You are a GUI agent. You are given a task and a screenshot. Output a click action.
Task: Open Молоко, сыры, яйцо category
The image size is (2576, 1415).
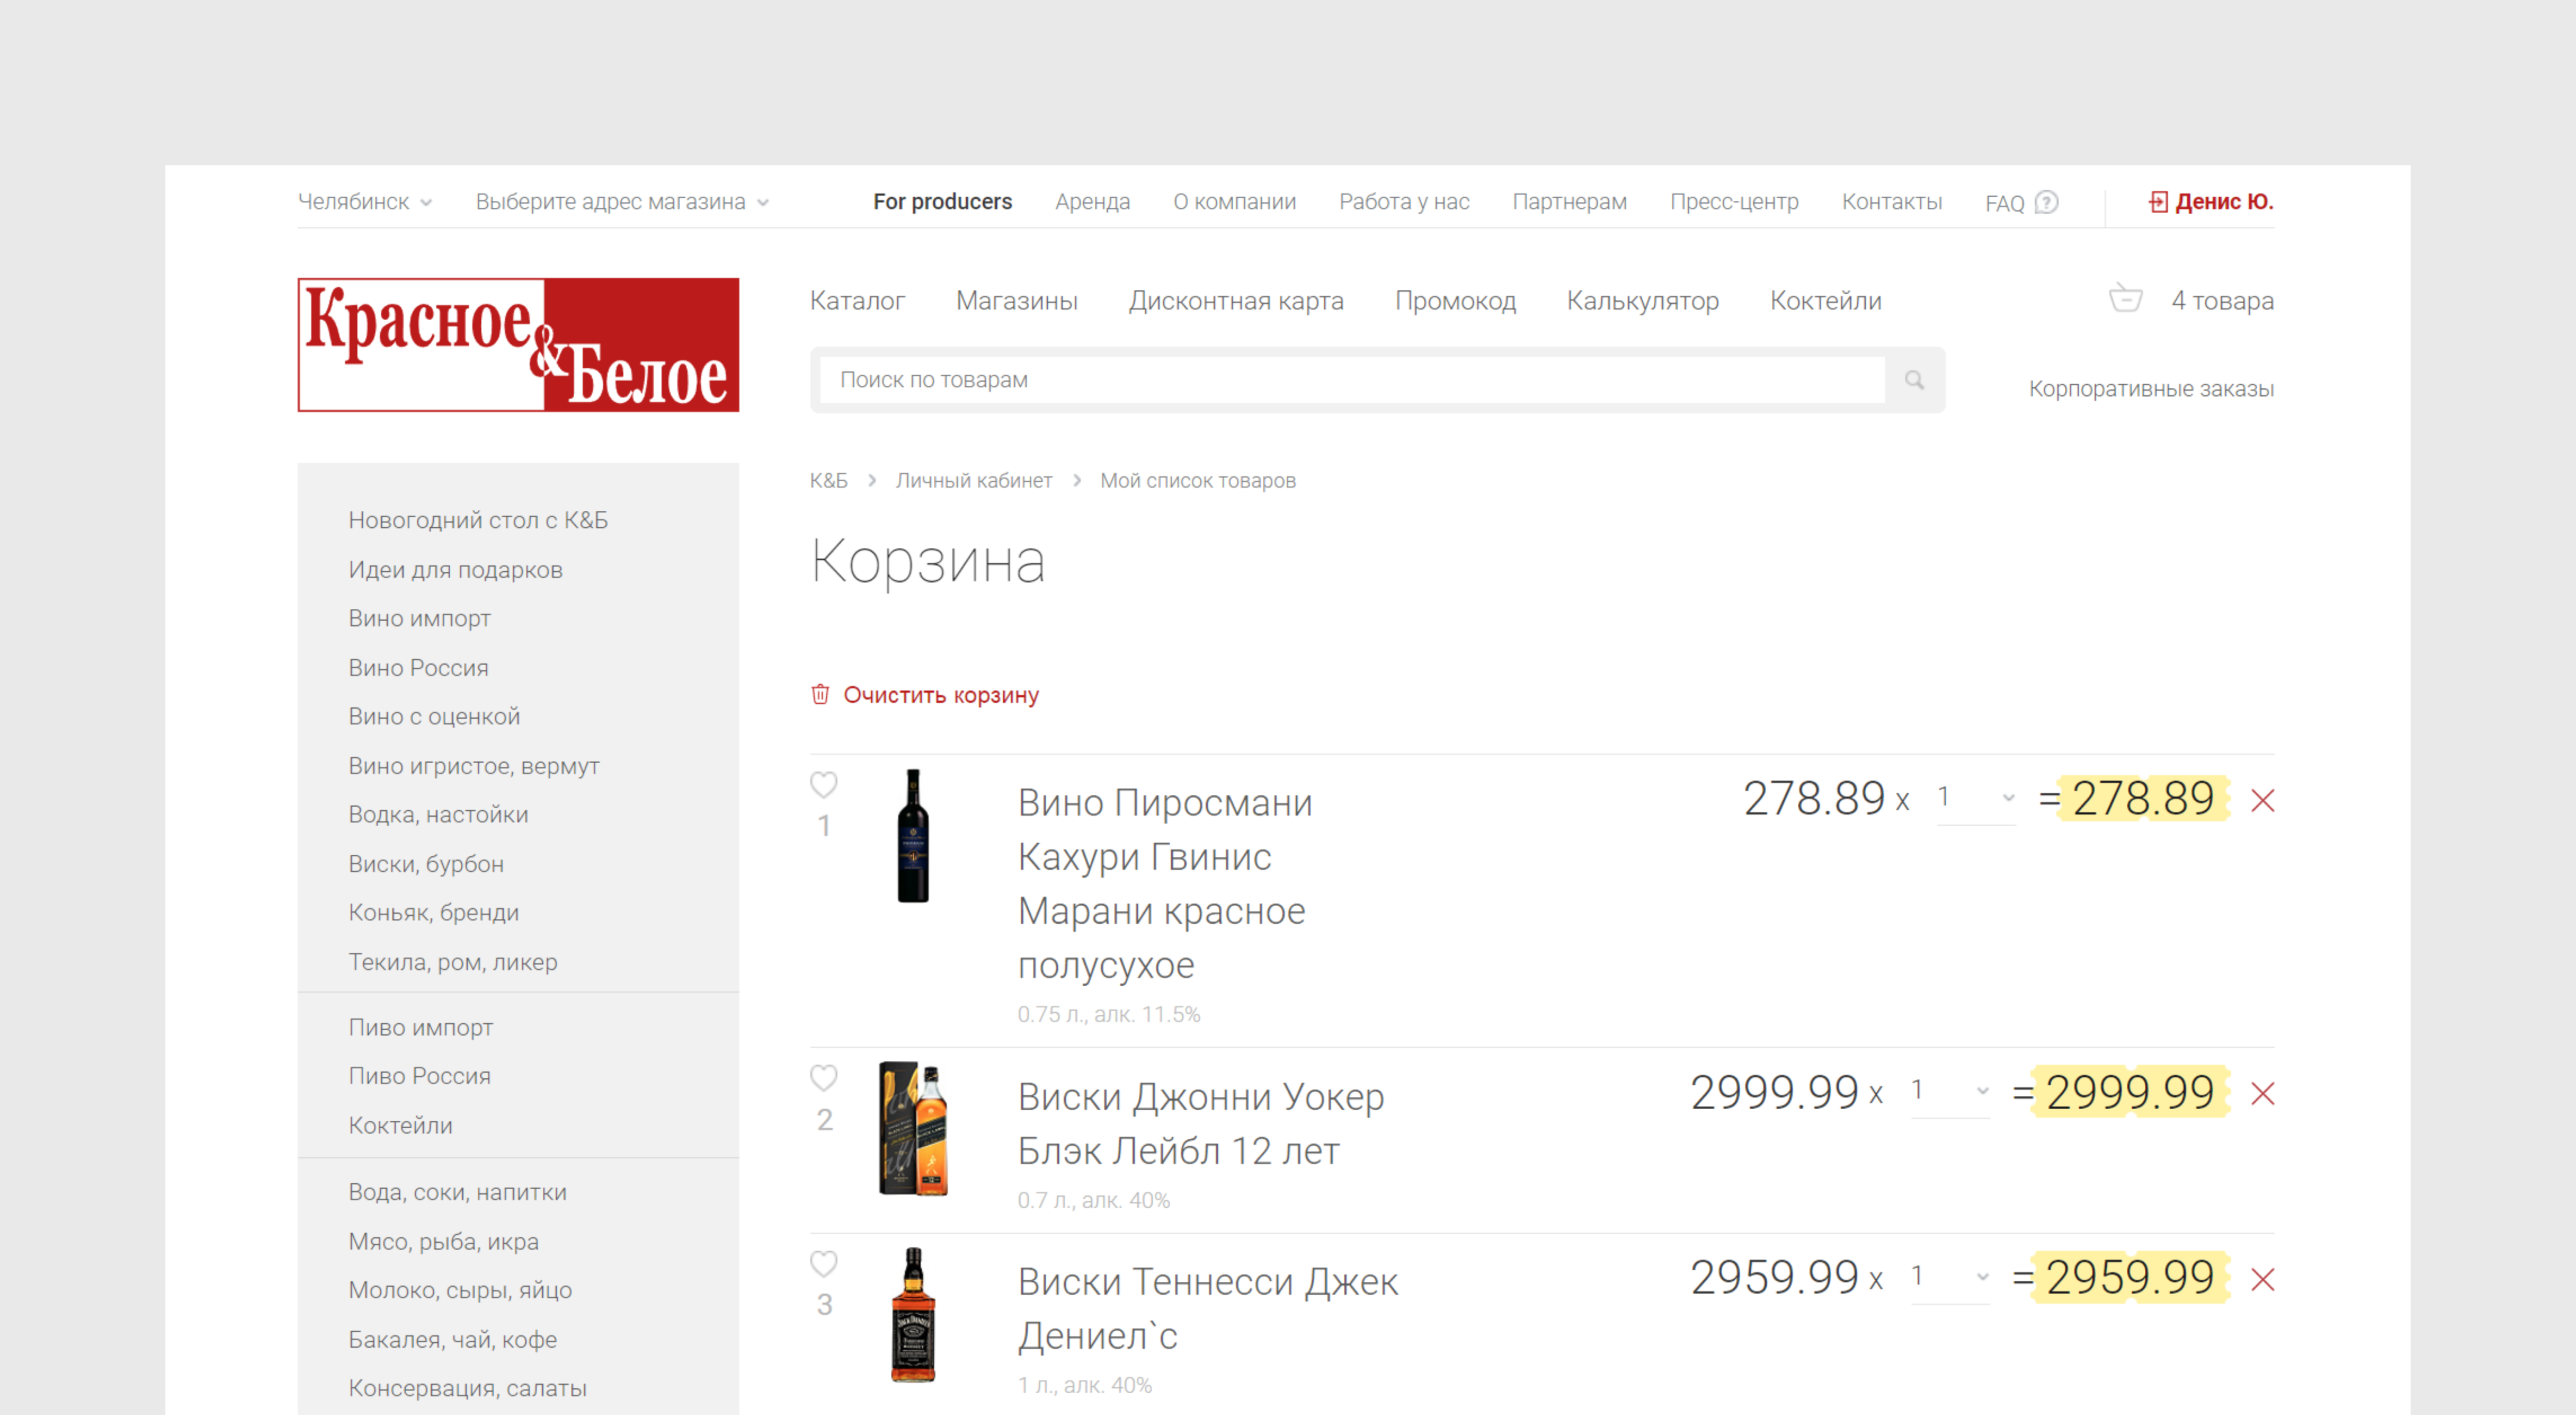(460, 1291)
